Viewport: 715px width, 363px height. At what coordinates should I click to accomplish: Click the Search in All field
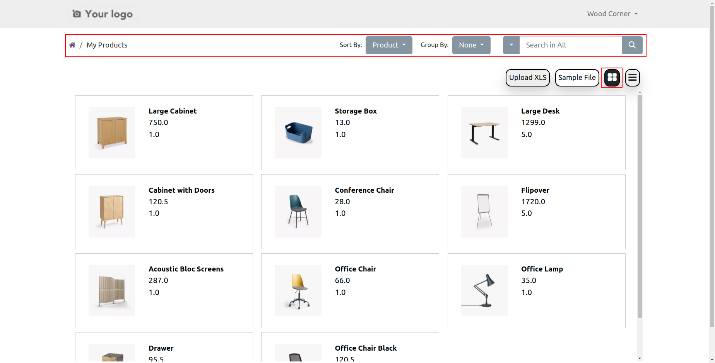click(x=571, y=45)
